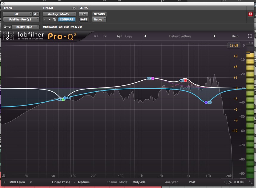256x188 pixels.
Task: Toggle analyzer Post setting
Action: (x=192, y=182)
